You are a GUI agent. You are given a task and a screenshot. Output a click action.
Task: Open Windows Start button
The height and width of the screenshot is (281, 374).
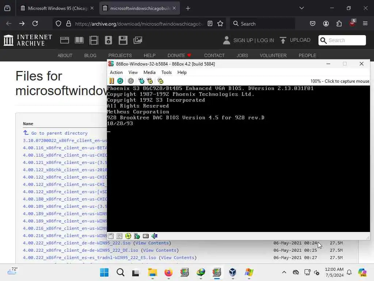[x=104, y=272]
